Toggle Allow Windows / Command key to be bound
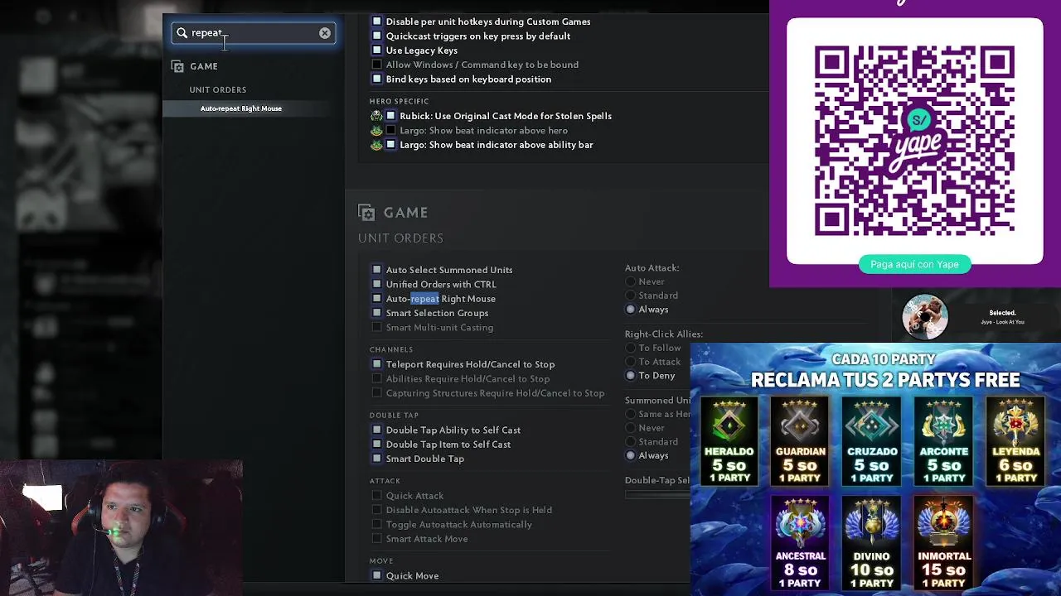1061x596 pixels. point(377,65)
